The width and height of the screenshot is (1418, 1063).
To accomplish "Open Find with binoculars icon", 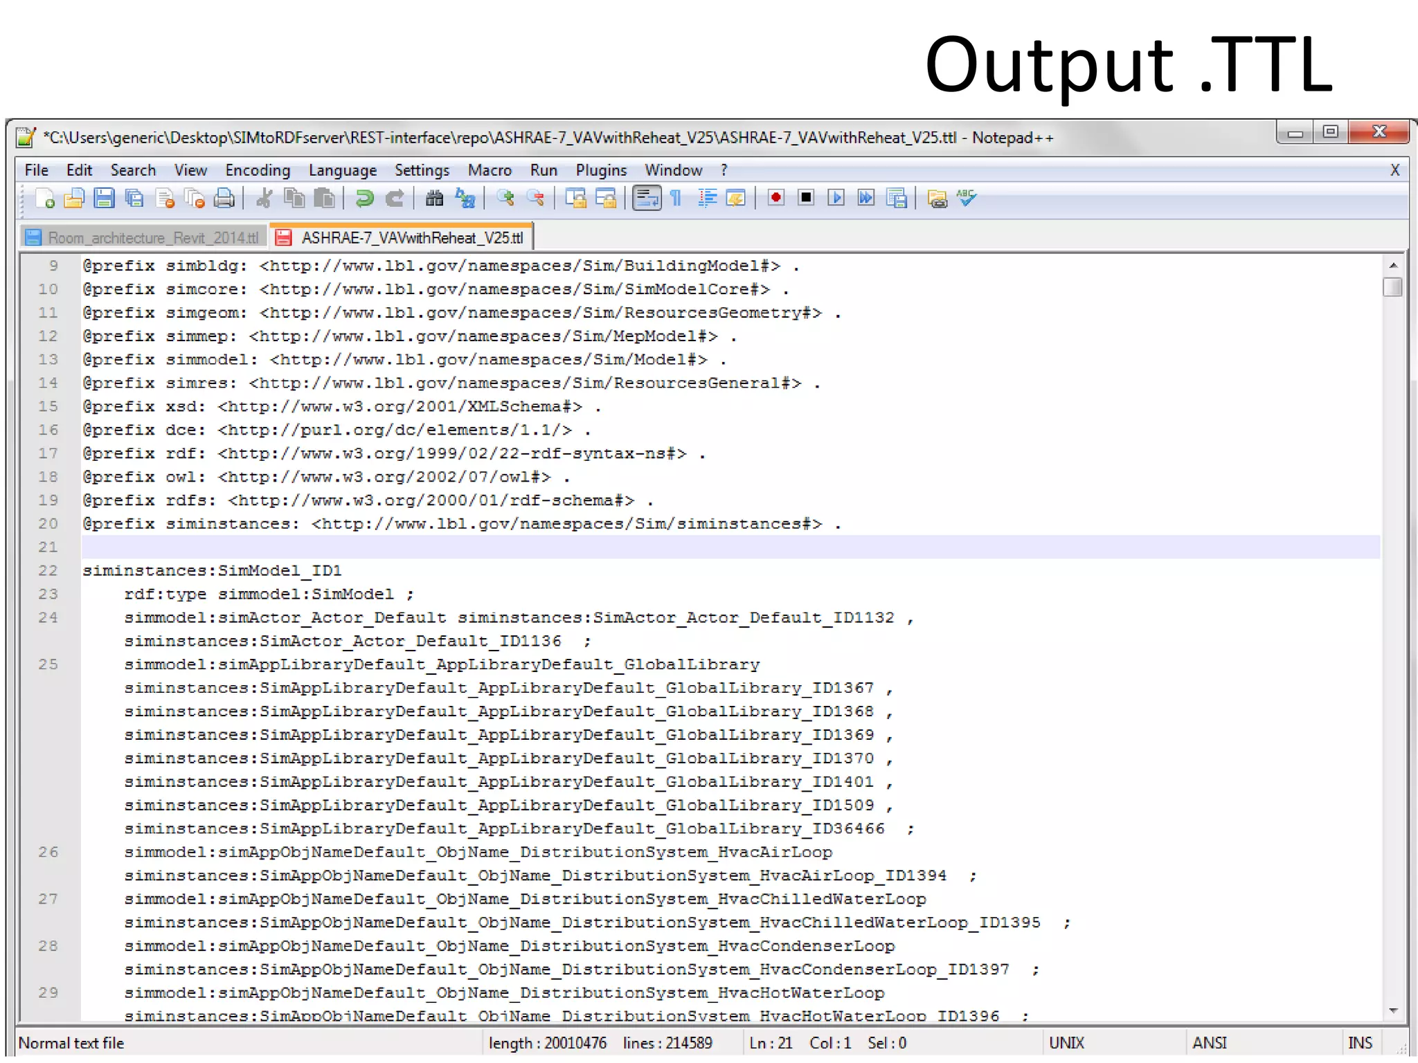I will (434, 199).
